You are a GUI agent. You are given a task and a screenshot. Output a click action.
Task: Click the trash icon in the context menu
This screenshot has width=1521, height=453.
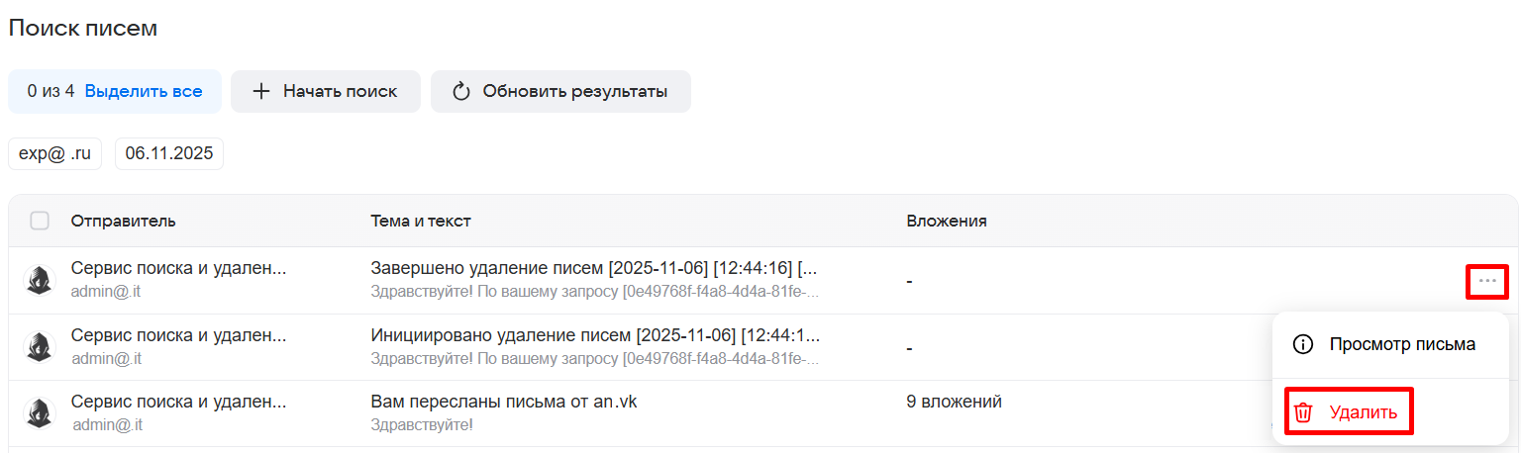click(1303, 412)
